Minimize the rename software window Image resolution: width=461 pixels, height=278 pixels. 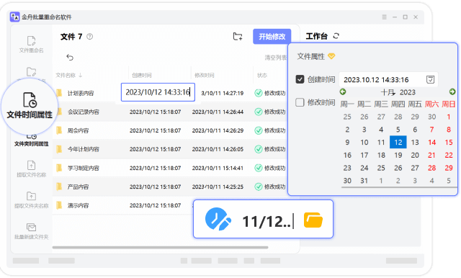point(395,17)
